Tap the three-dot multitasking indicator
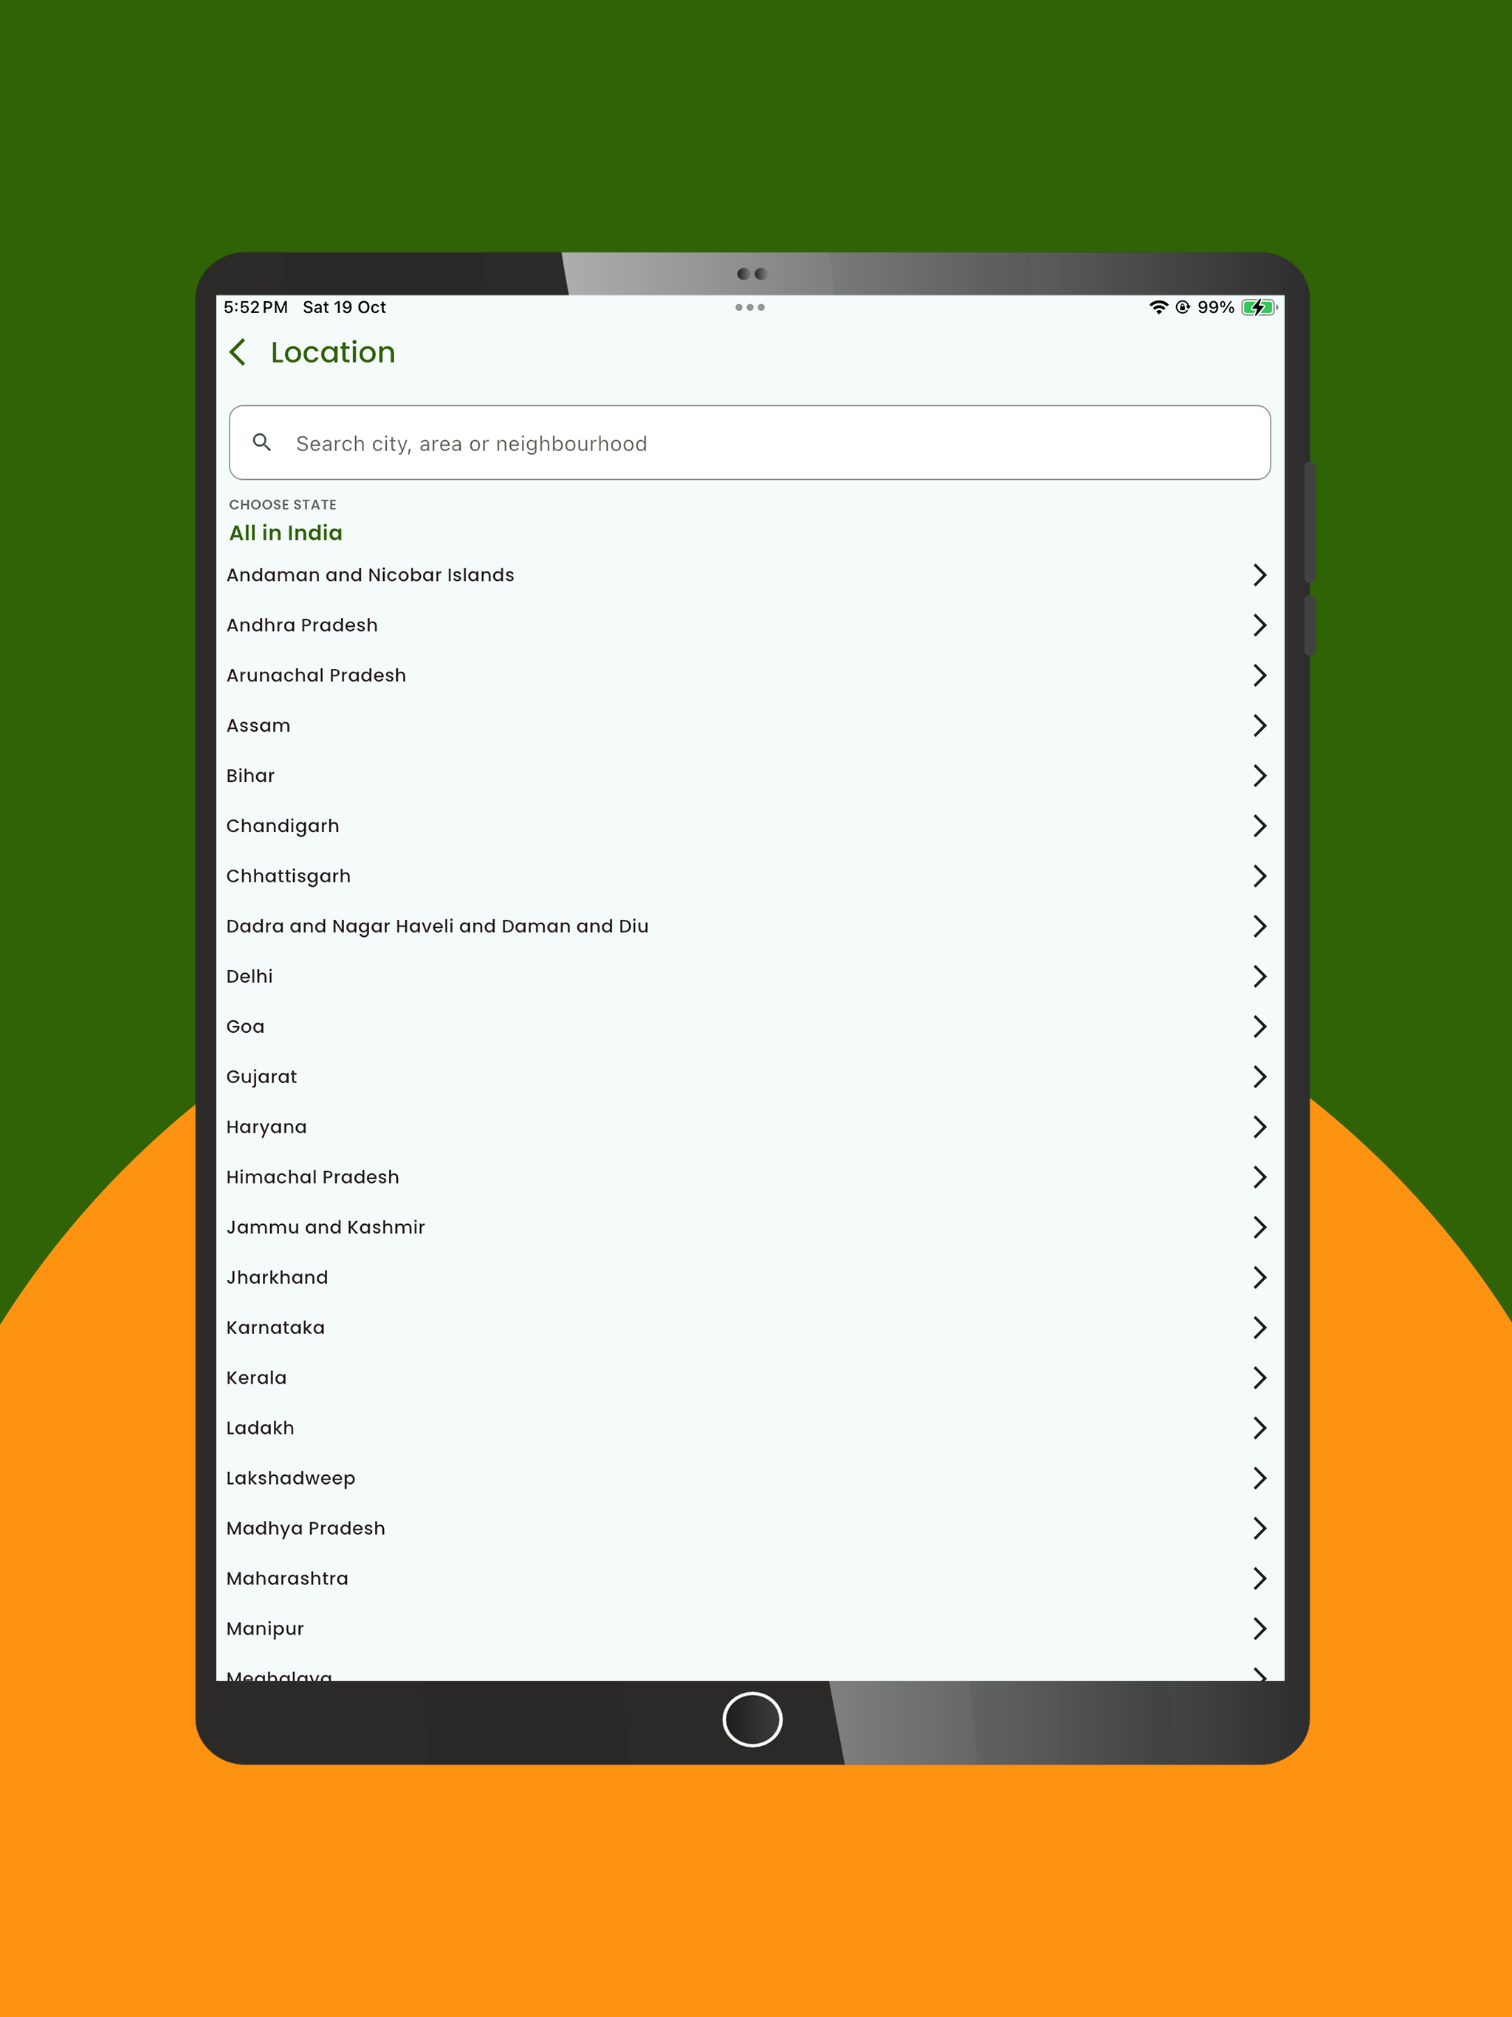 (749, 307)
